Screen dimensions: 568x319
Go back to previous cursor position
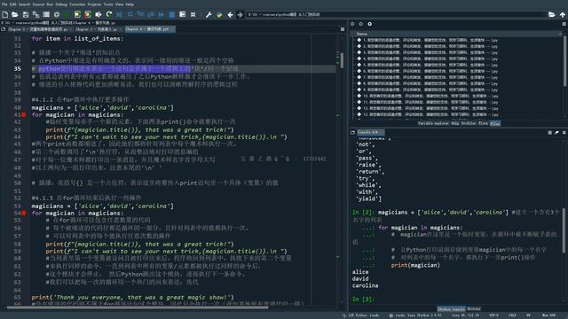coord(230,14)
